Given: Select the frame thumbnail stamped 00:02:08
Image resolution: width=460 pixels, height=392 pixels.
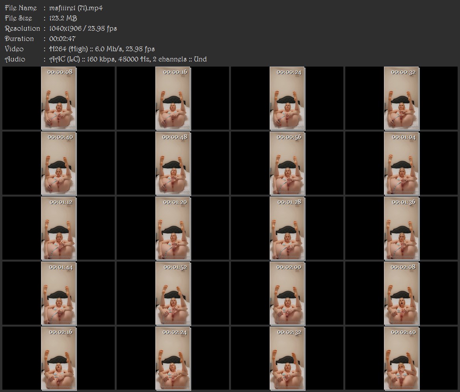Looking at the screenshot, I should pyautogui.click(x=402, y=294).
